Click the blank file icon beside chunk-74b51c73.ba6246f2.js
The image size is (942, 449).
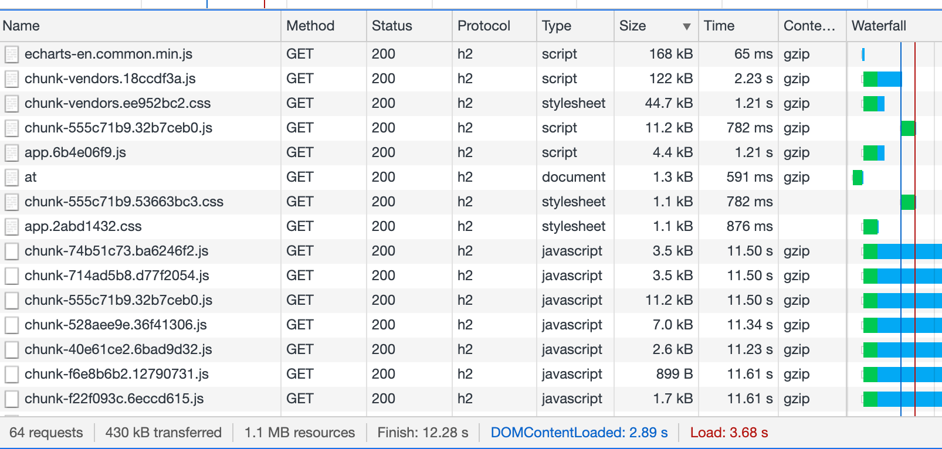11,251
